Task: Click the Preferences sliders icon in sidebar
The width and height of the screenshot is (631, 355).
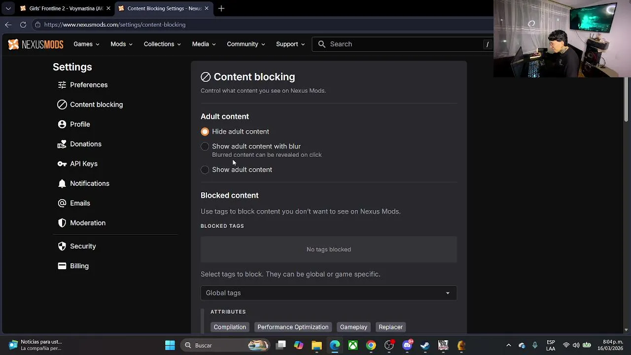Action: 62,85
